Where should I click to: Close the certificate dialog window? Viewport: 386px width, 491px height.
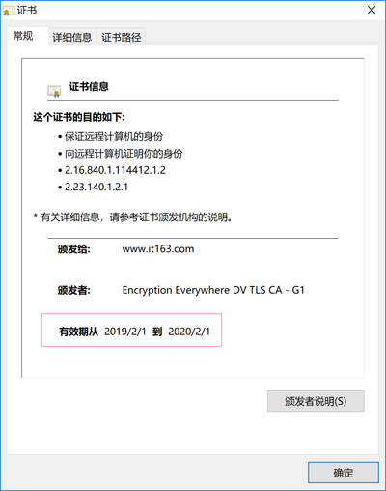tap(372, 11)
